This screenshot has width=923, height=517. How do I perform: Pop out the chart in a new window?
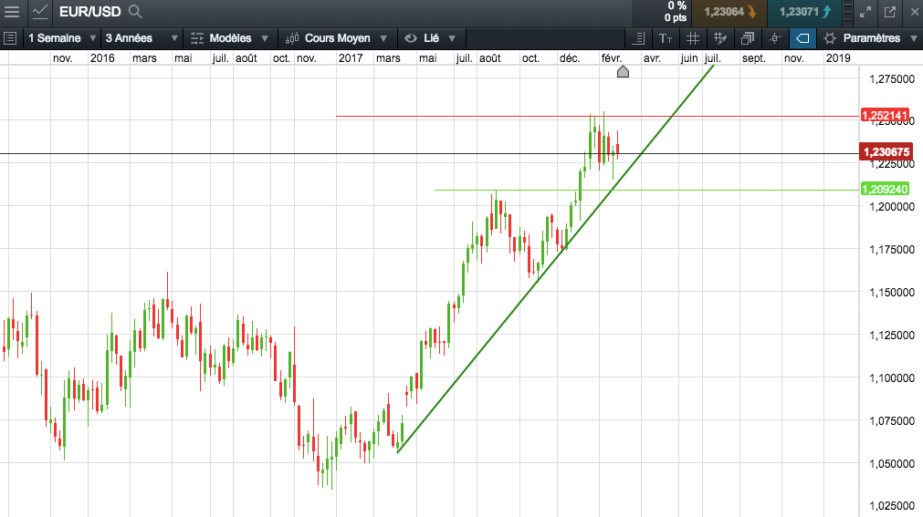(x=890, y=12)
